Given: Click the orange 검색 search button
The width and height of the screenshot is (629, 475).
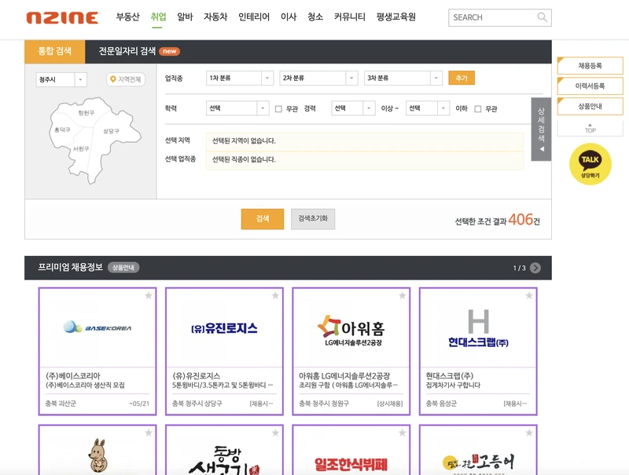Looking at the screenshot, I should (263, 219).
